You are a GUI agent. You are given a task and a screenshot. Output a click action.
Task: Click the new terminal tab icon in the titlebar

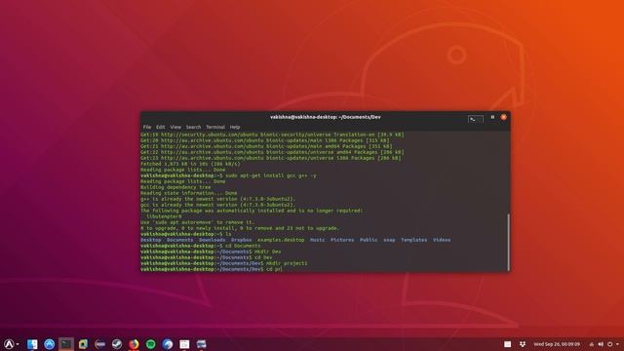coord(476,119)
